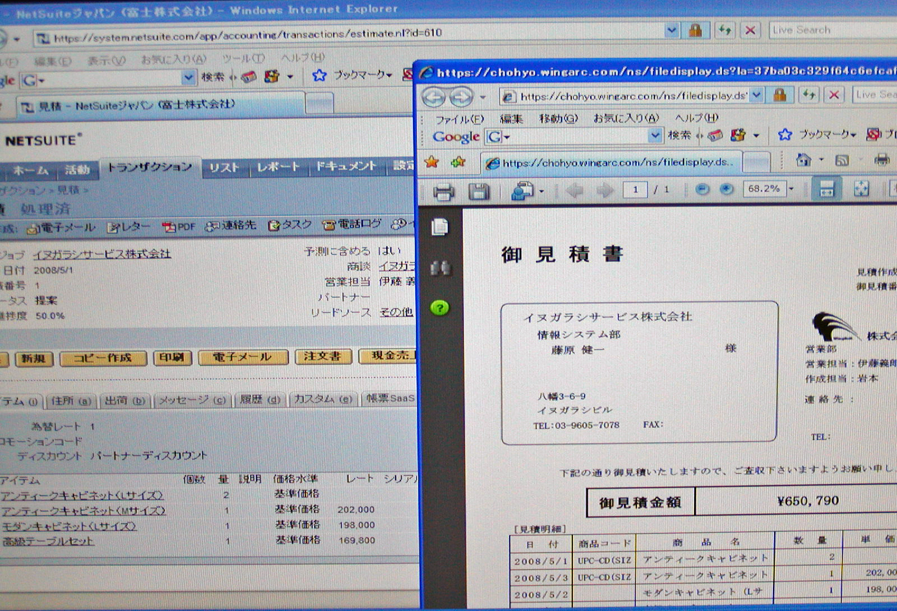The width and height of the screenshot is (897, 611).
Task: Zoom out with minus icon in PDF toolbar
Action: click(702, 189)
